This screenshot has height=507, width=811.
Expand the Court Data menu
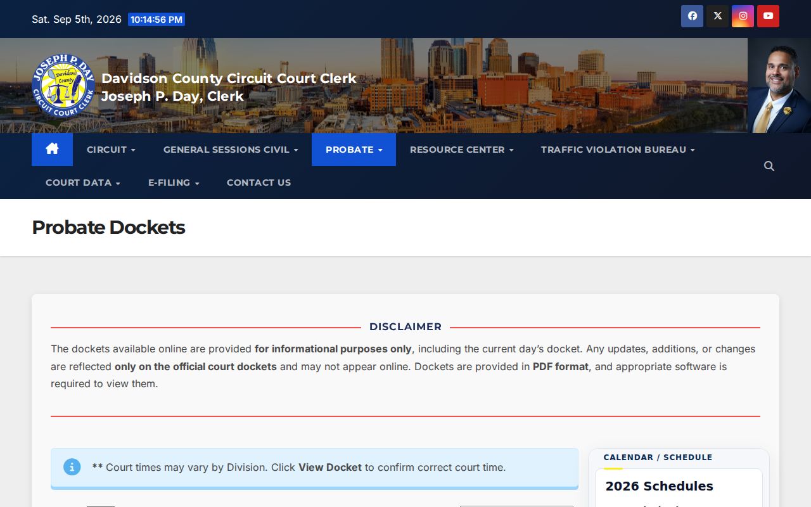click(83, 183)
